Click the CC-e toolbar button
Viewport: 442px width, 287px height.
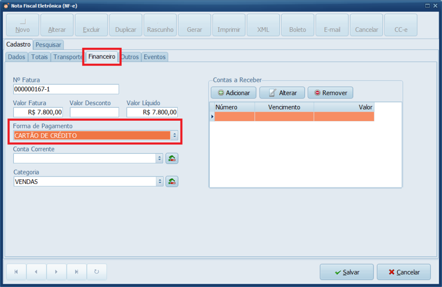coord(401,25)
